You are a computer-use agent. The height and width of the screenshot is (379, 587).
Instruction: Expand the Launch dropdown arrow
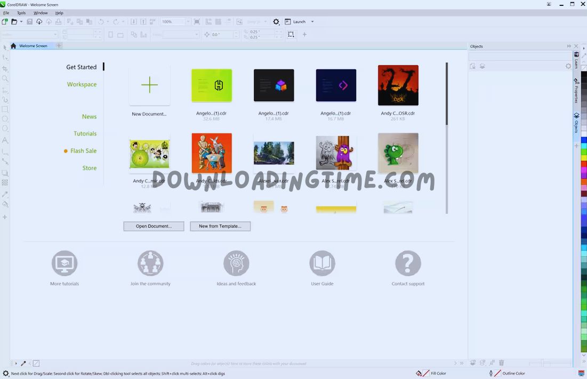[312, 21]
